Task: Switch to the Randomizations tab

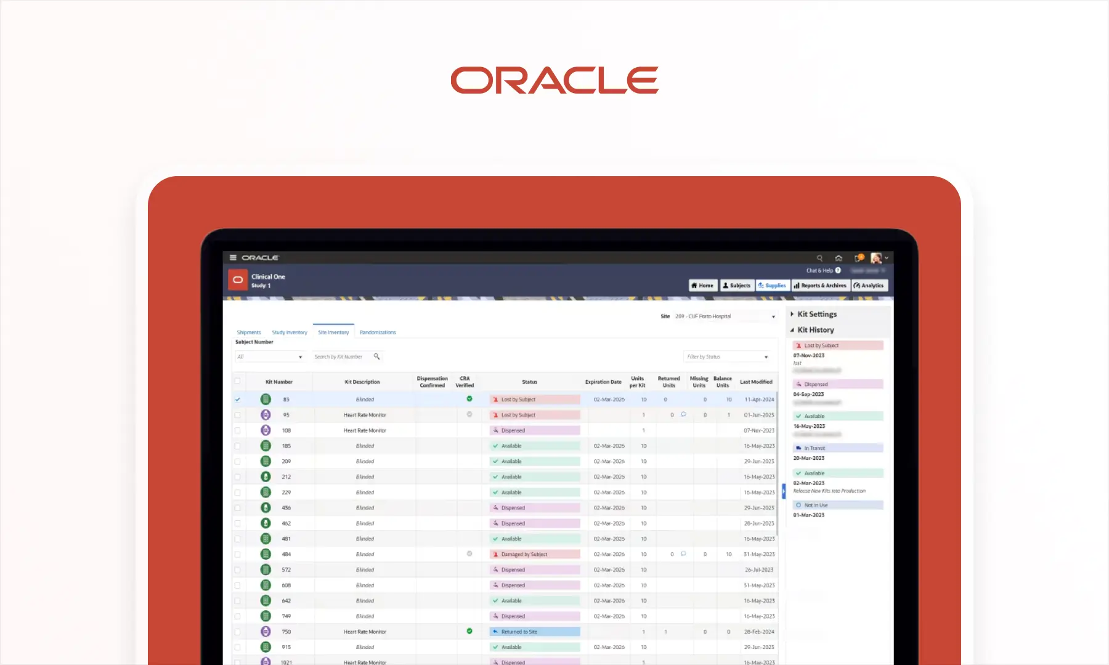Action: (x=378, y=332)
